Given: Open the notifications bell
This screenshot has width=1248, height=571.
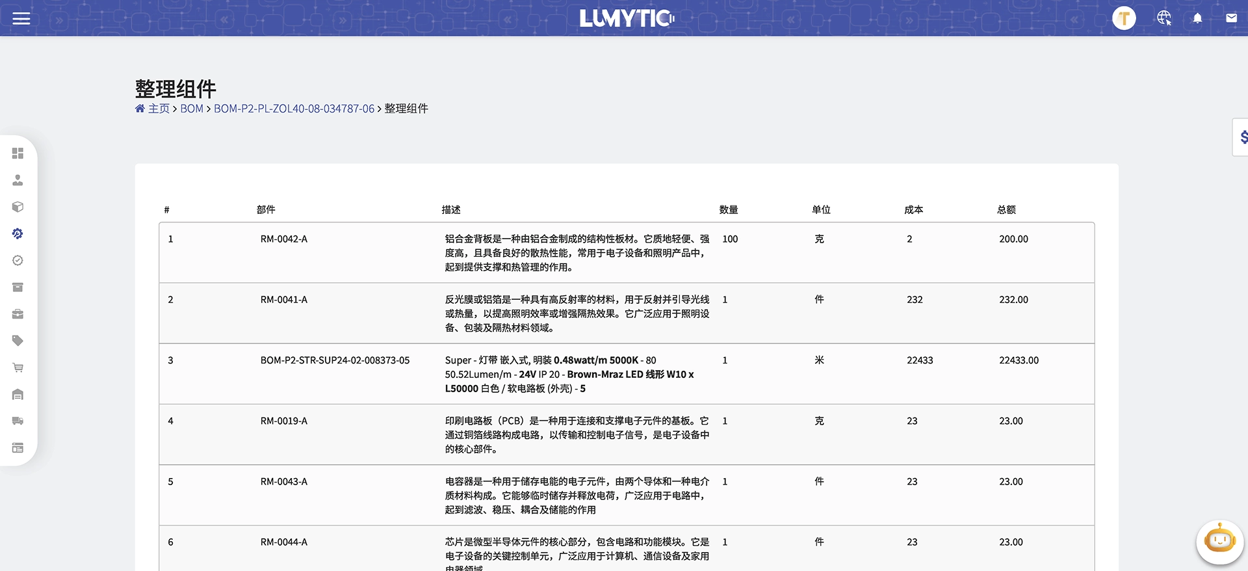Looking at the screenshot, I should coord(1197,18).
